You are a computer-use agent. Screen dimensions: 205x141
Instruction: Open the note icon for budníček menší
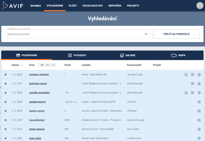tap(193, 84)
